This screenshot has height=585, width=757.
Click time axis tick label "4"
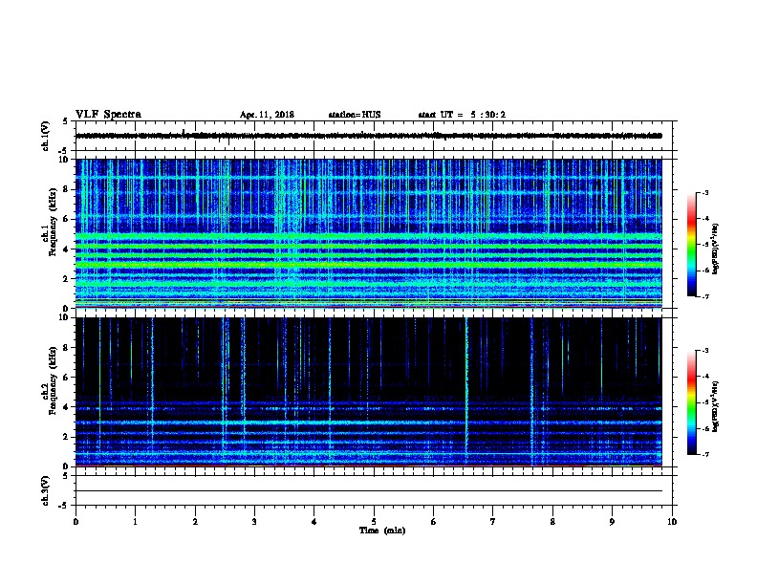314,521
